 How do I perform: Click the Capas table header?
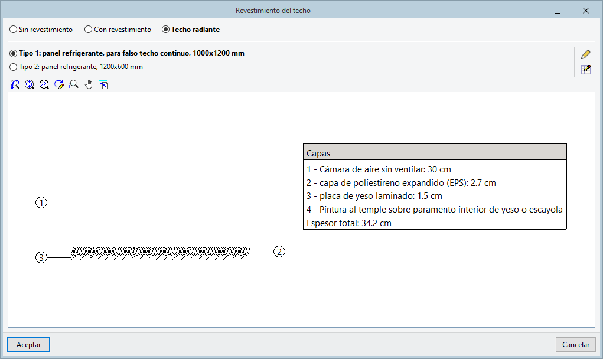coord(435,152)
